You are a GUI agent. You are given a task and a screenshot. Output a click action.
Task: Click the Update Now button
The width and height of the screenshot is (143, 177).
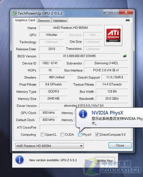(105, 160)
